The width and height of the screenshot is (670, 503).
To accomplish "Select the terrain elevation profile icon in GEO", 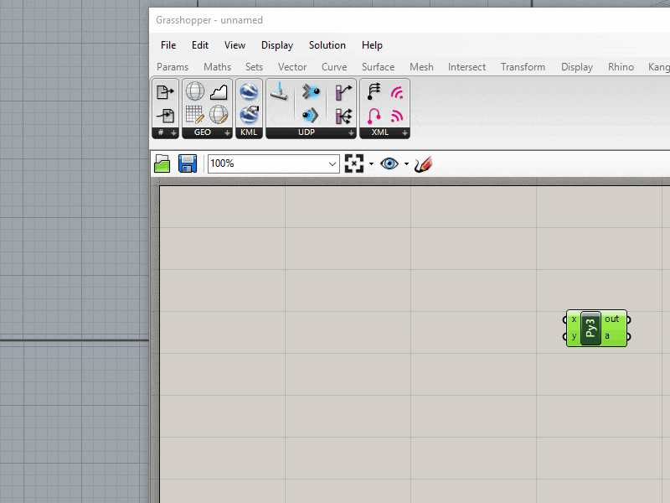I will click(x=219, y=91).
